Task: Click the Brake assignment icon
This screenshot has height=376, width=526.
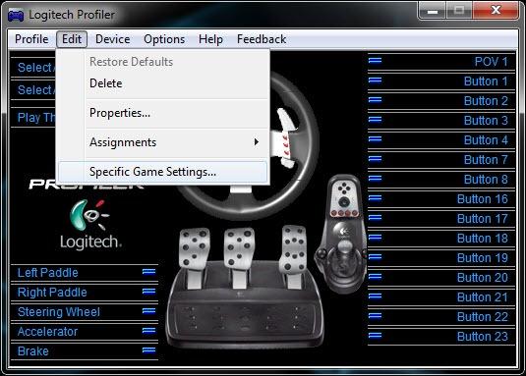Action: 148,350
